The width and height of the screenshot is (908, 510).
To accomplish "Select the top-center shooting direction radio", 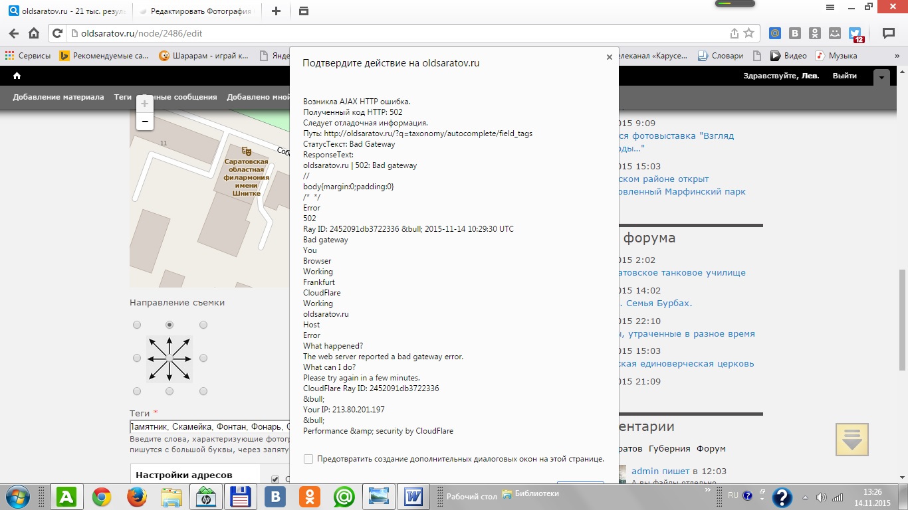I will [x=170, y=325].
